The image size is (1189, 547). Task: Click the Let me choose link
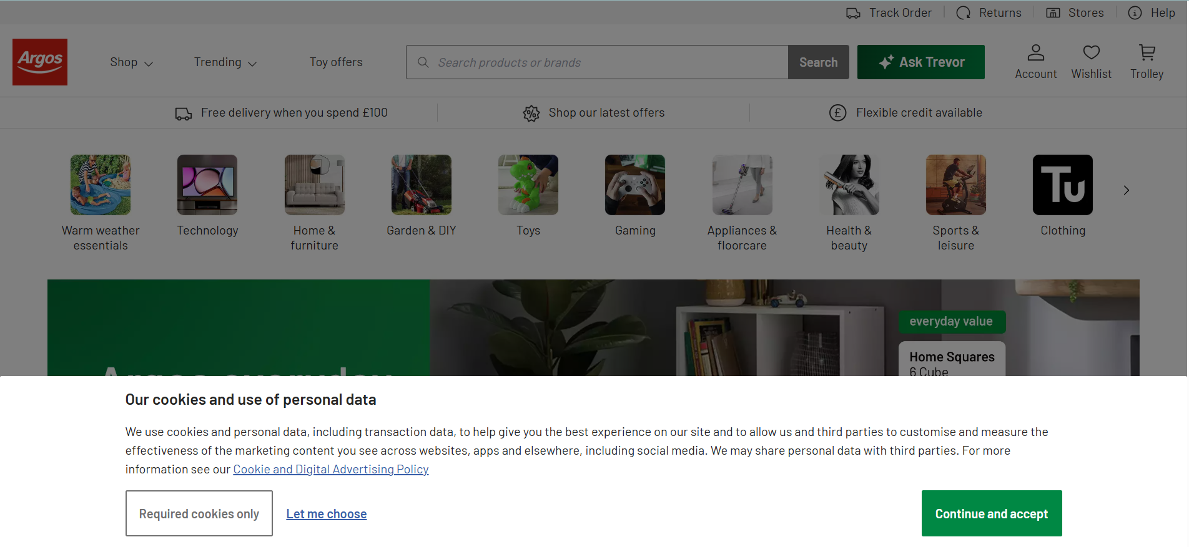[327, 514]
